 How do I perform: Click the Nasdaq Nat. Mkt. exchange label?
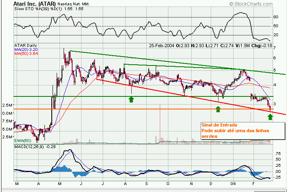coord(73,4)
